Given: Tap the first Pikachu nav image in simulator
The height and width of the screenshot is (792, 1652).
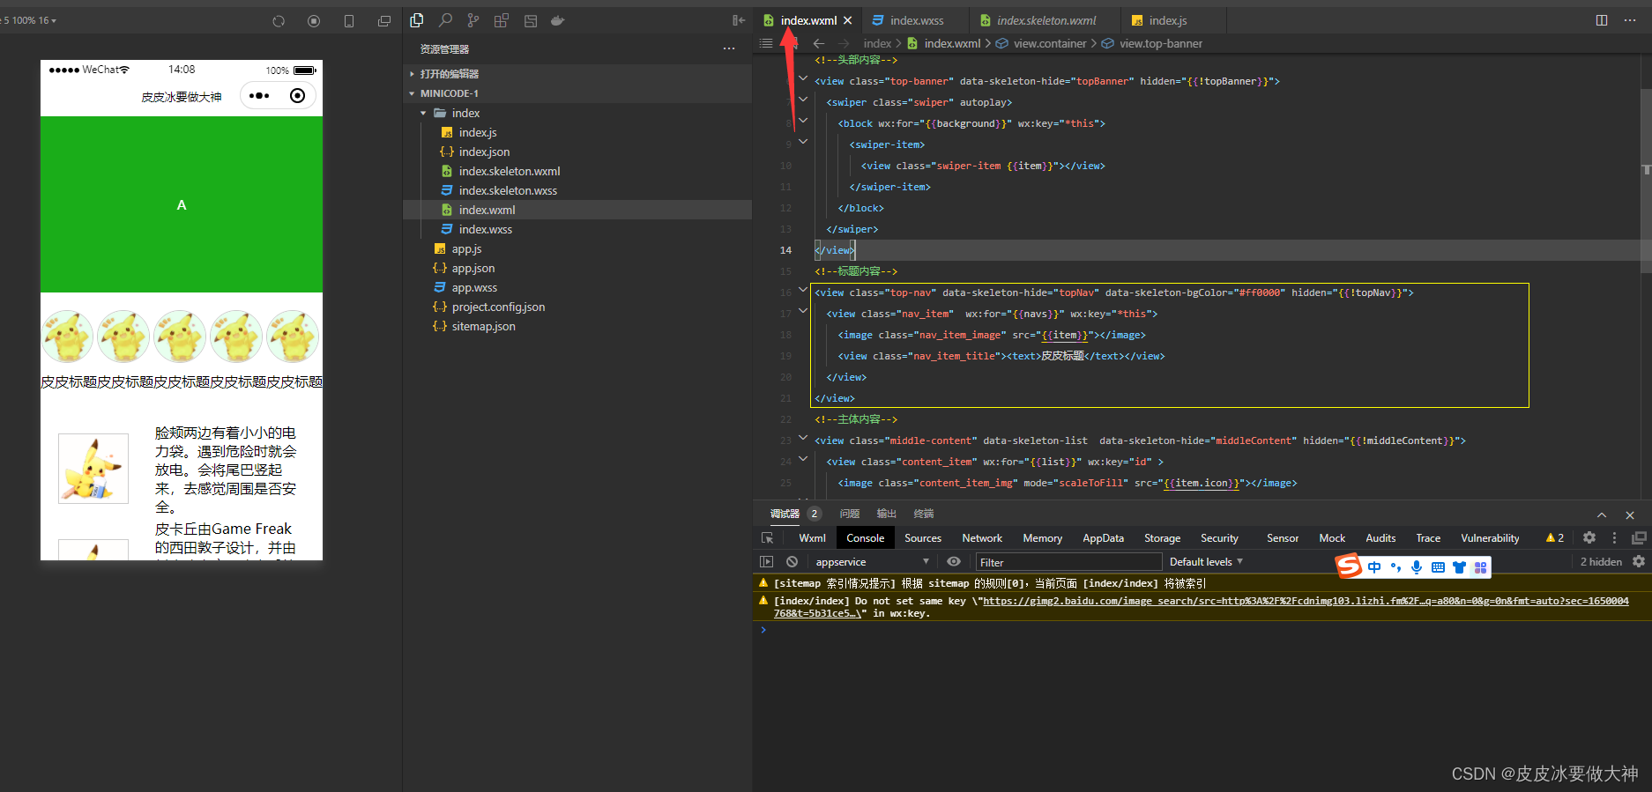Looking at the screenshot, I should (x=68, y=336).
